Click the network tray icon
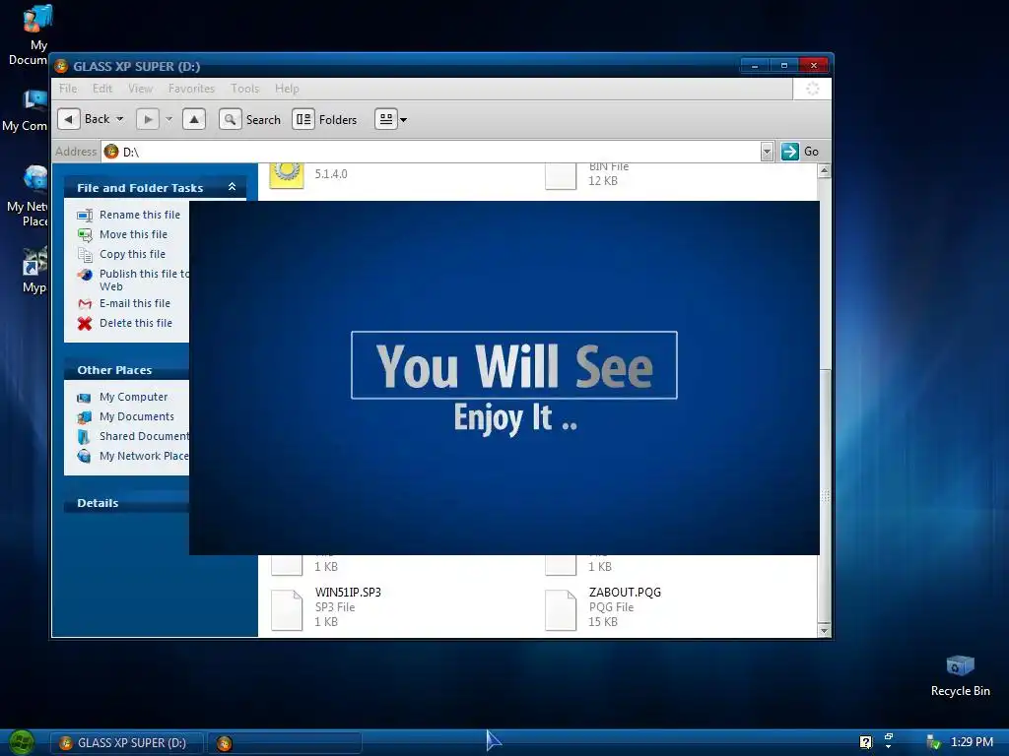Viewport: 1009px width, 756px height. [x=933, y=742]
